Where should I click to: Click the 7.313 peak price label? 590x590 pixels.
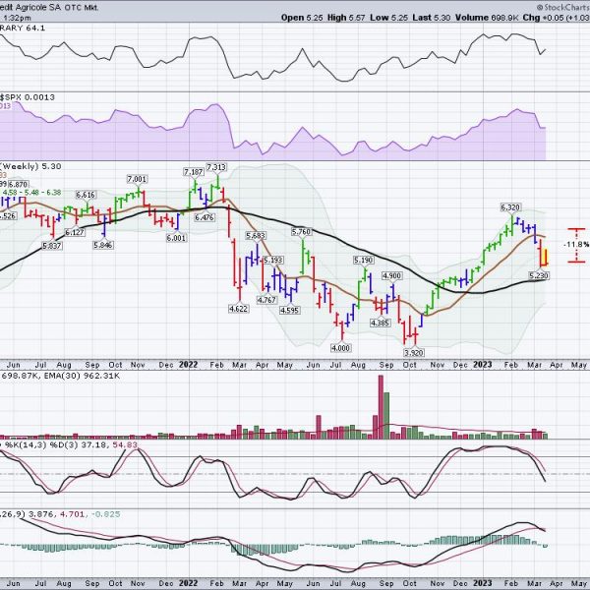[x=216, y=167]
